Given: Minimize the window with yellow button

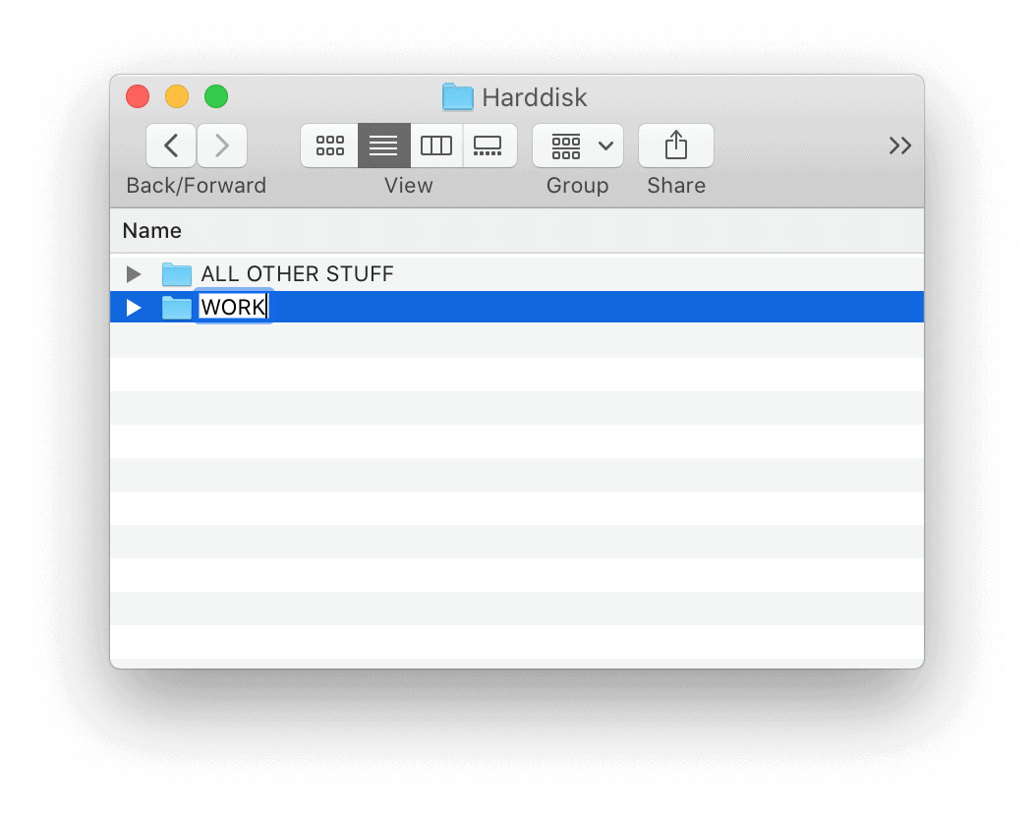Looking at the screenshot, I should coord(177,97).
